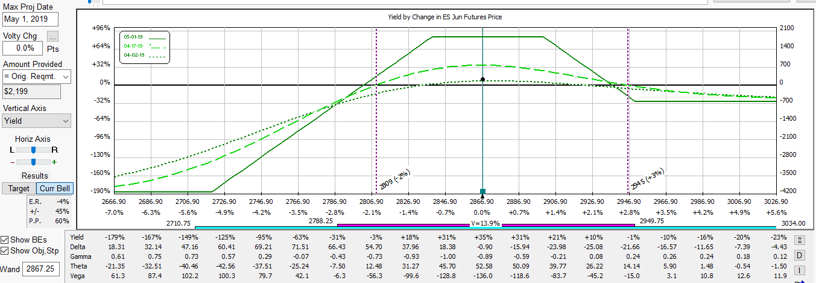The height and width of the screenshot is (283, 816).
Task: Click the -190% left axis label
Action: (100, 191)
